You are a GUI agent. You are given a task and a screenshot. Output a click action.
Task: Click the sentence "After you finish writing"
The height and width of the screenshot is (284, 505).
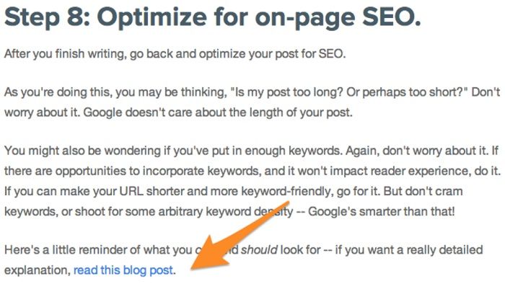64,54
